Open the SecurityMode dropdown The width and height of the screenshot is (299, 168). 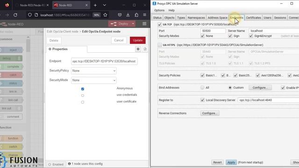(93, 80)
